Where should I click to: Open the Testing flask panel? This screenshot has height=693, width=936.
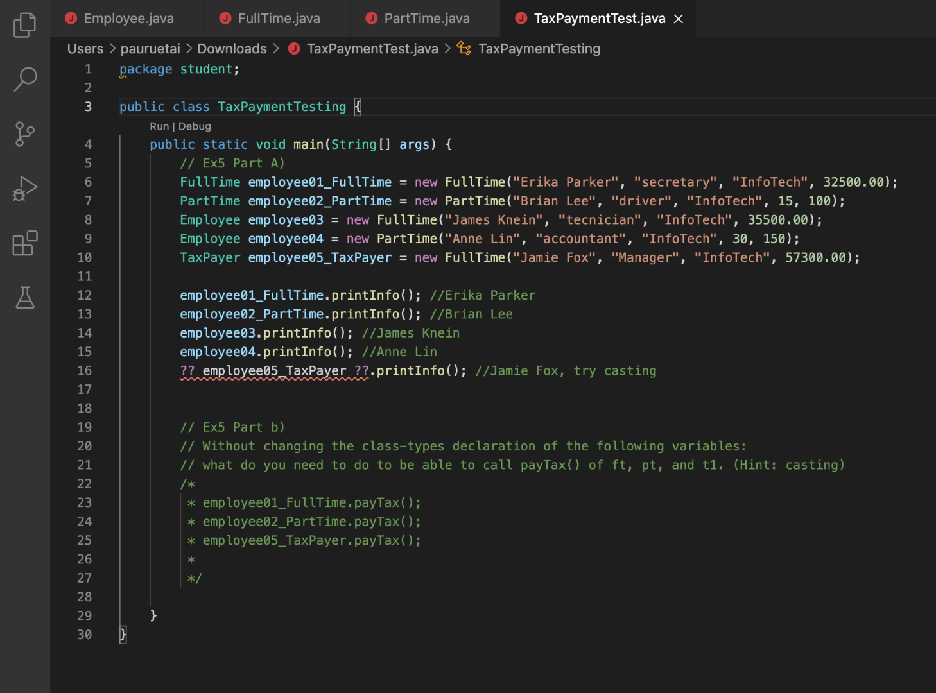click(24, 298)
